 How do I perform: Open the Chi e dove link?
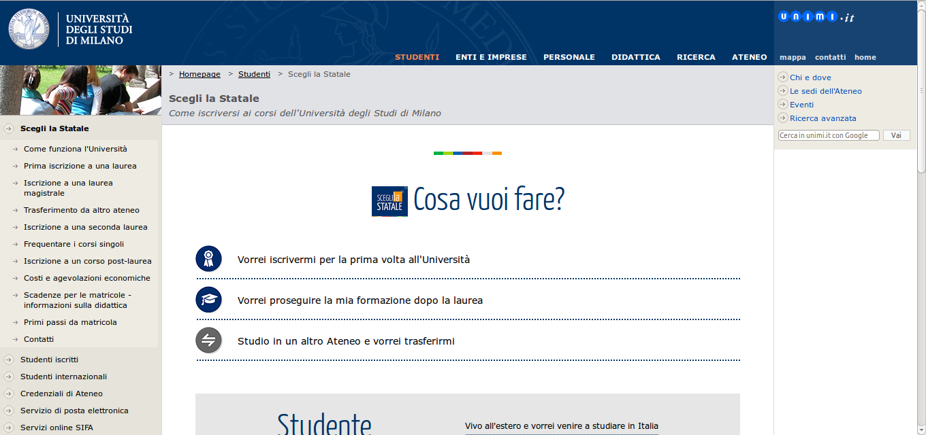point(810,77)
